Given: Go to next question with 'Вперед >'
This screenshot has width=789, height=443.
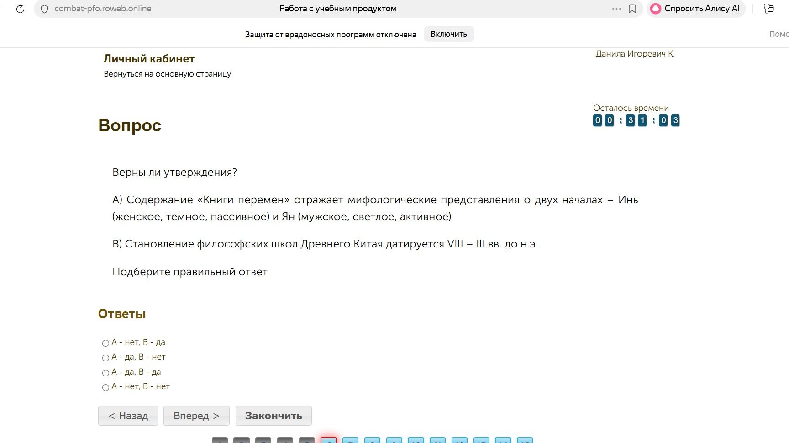Looking at the screenshot, I should [x=196, y=416].
